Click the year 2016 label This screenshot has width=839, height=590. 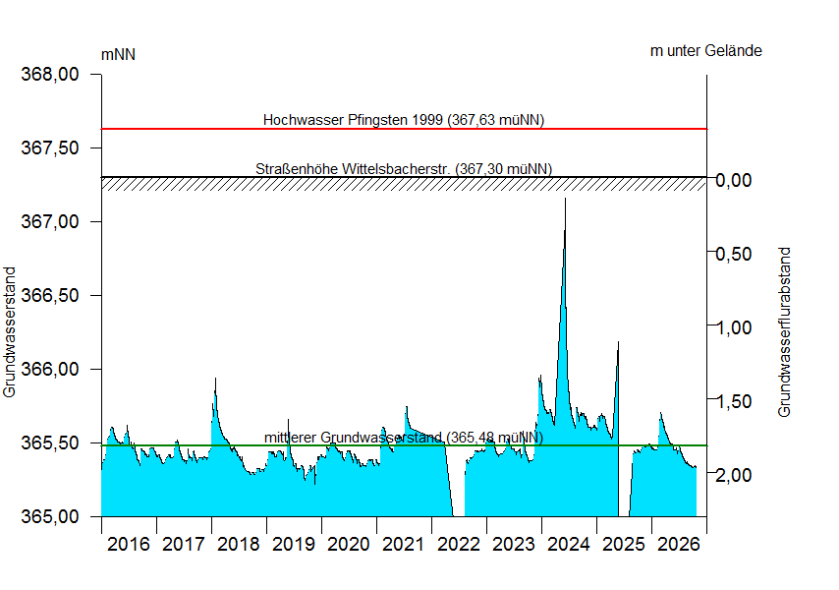[129, 545]
